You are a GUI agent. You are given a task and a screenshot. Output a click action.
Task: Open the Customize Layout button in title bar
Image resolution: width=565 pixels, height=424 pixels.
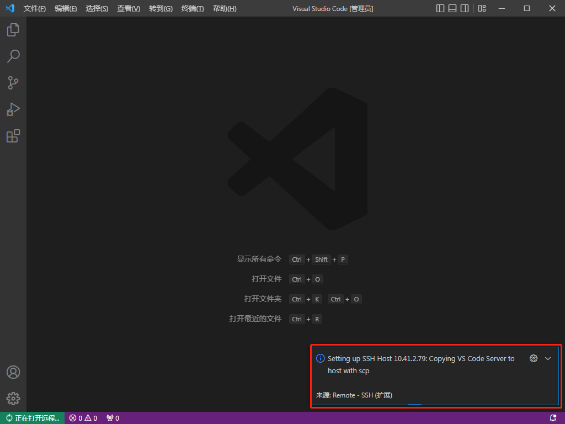[x=482, y=8]
